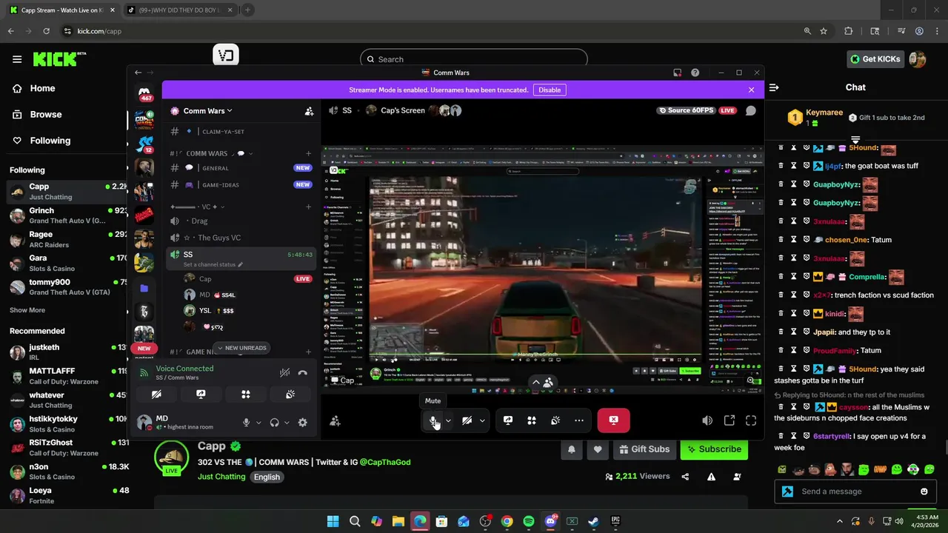Collapse the VC channel category
948x533 pixels.
click(197, 207)
